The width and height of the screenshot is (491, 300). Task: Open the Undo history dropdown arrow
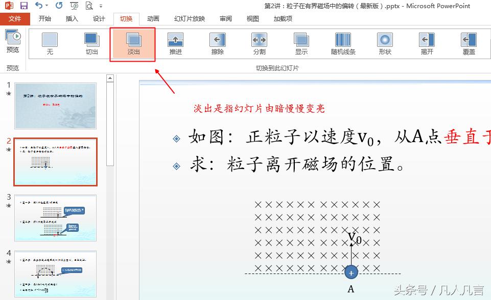pos(46,6)
